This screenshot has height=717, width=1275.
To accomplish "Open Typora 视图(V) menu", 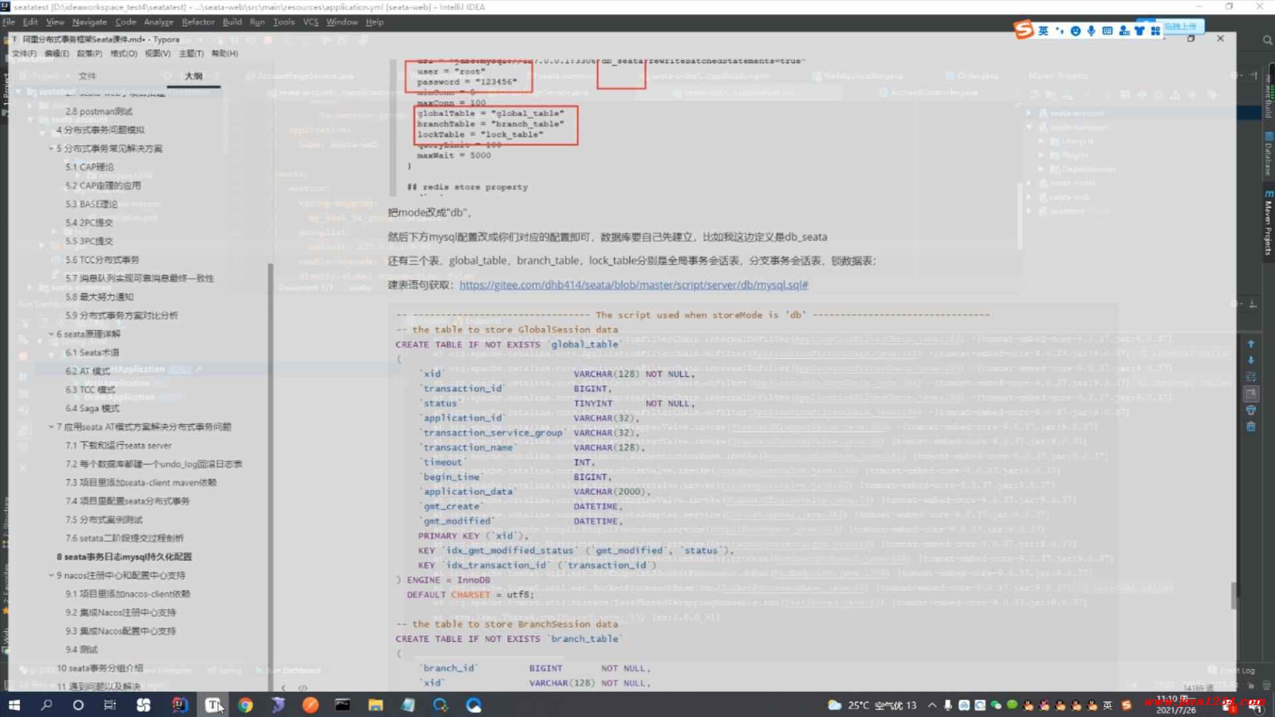I will click(157, 53).
